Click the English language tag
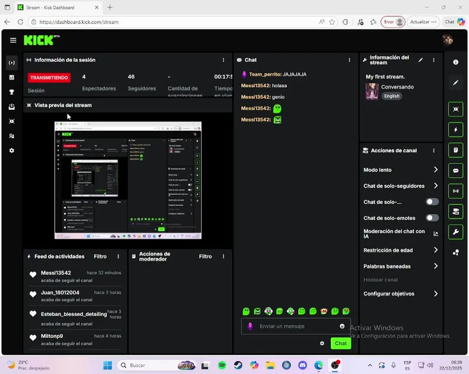The height and width of the screenshot is (374, 469). (x=392, y=96)
